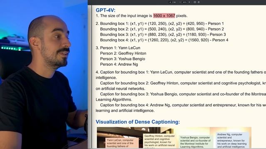
Task: Click the line starting "Caption for bounding box 3"
Action: tap(183, 94)
